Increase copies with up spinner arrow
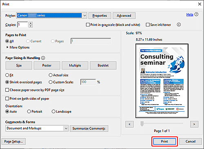Screen dimensions: 204x149 pyautogui.click(x=31, y=23)
